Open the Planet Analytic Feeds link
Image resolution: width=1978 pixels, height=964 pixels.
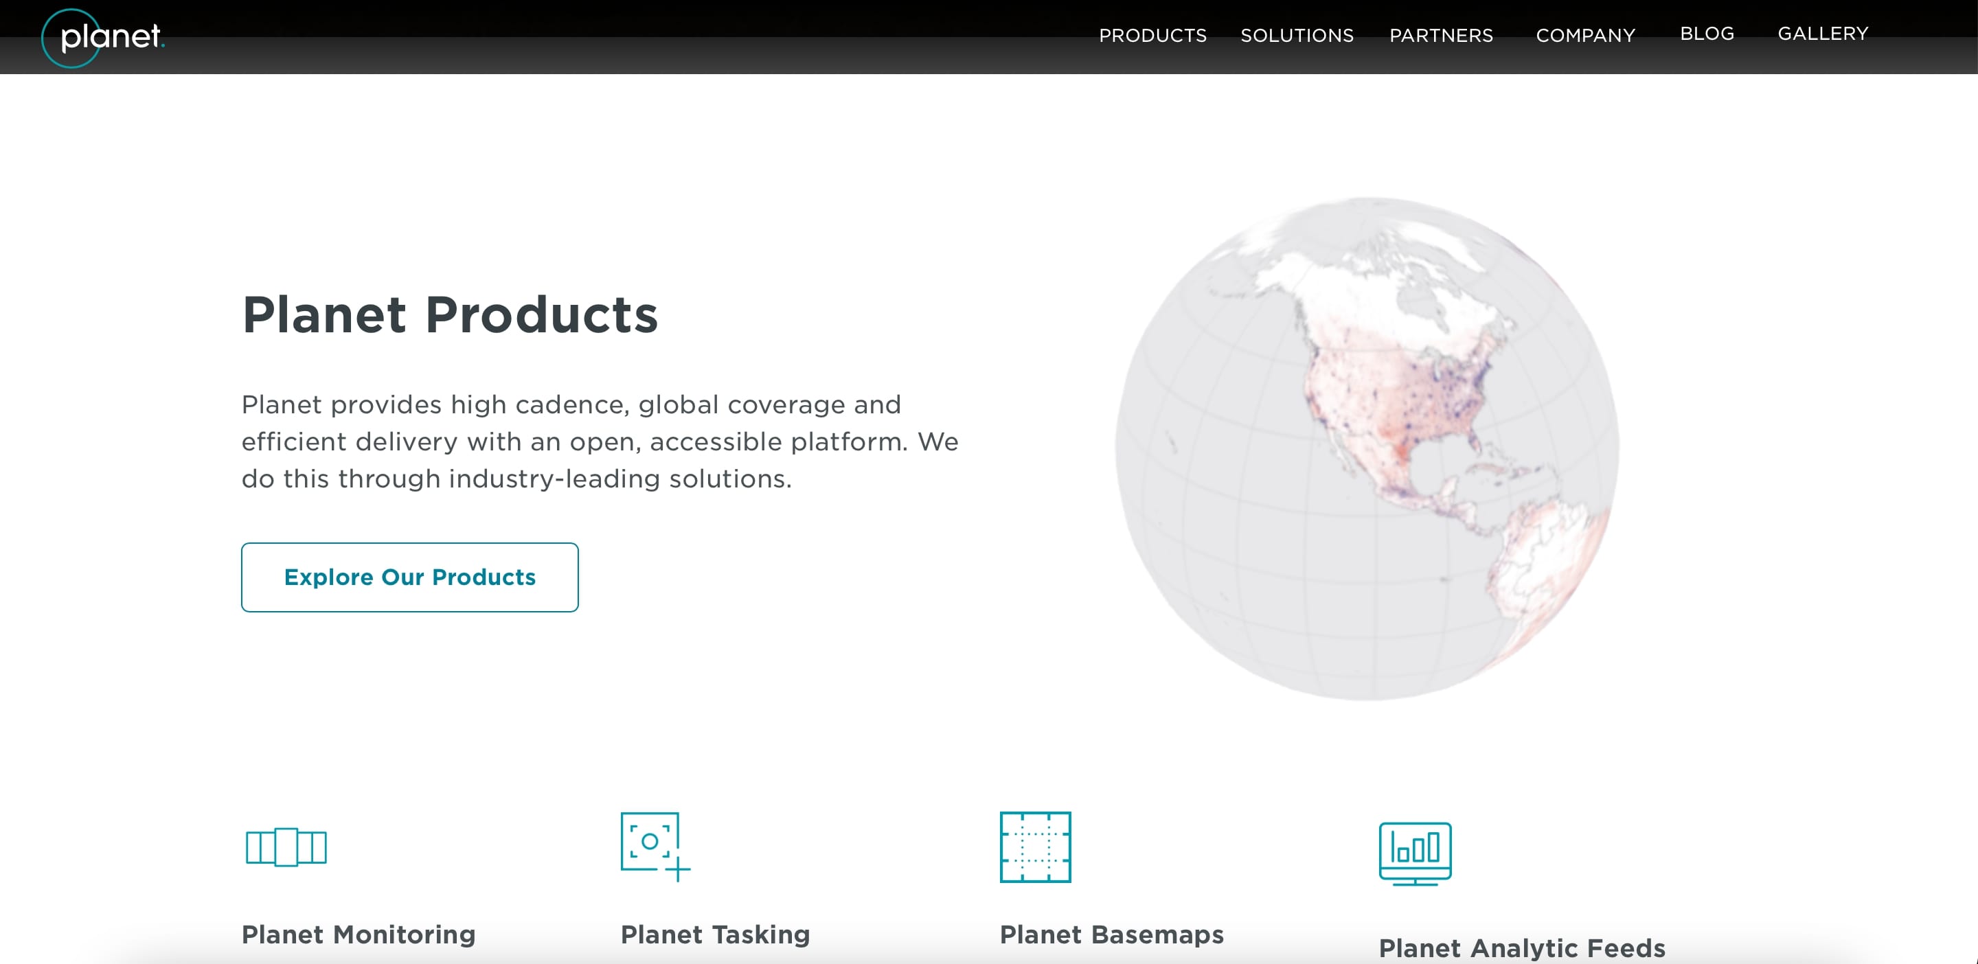[x=1522, y=948]
